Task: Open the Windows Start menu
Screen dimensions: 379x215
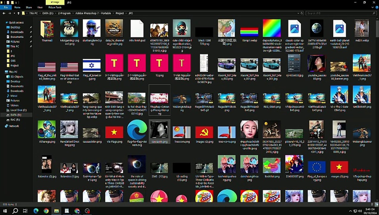Action: click(5, 211)
